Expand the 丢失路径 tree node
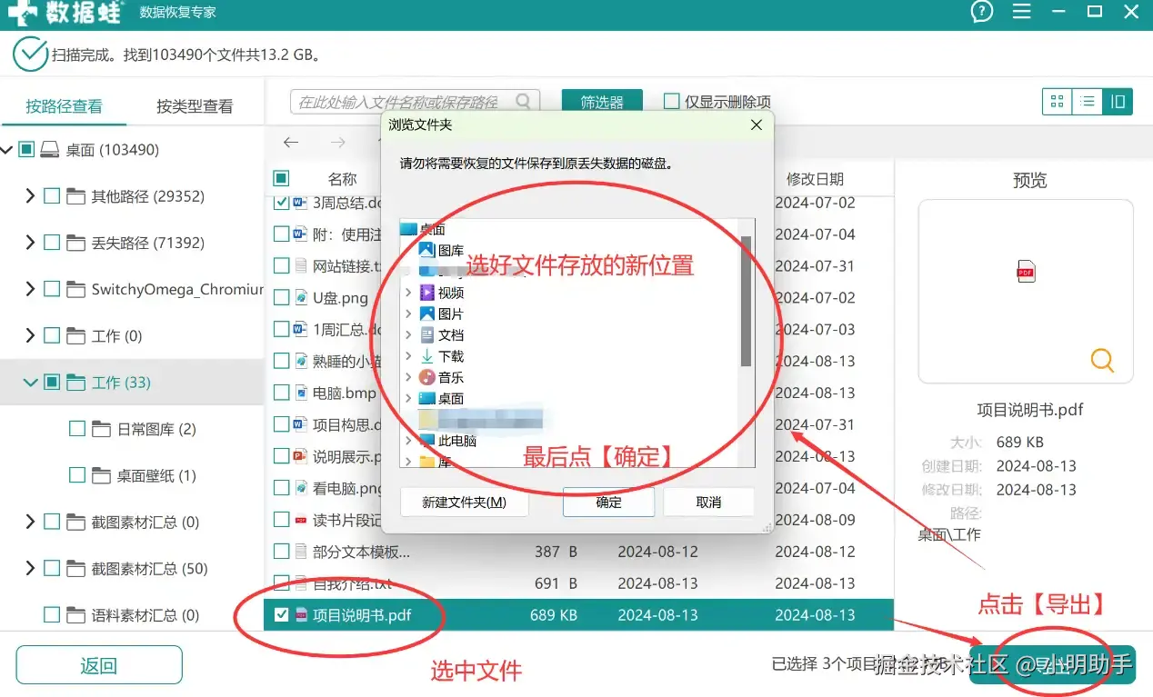 click(x=30, y=243)
